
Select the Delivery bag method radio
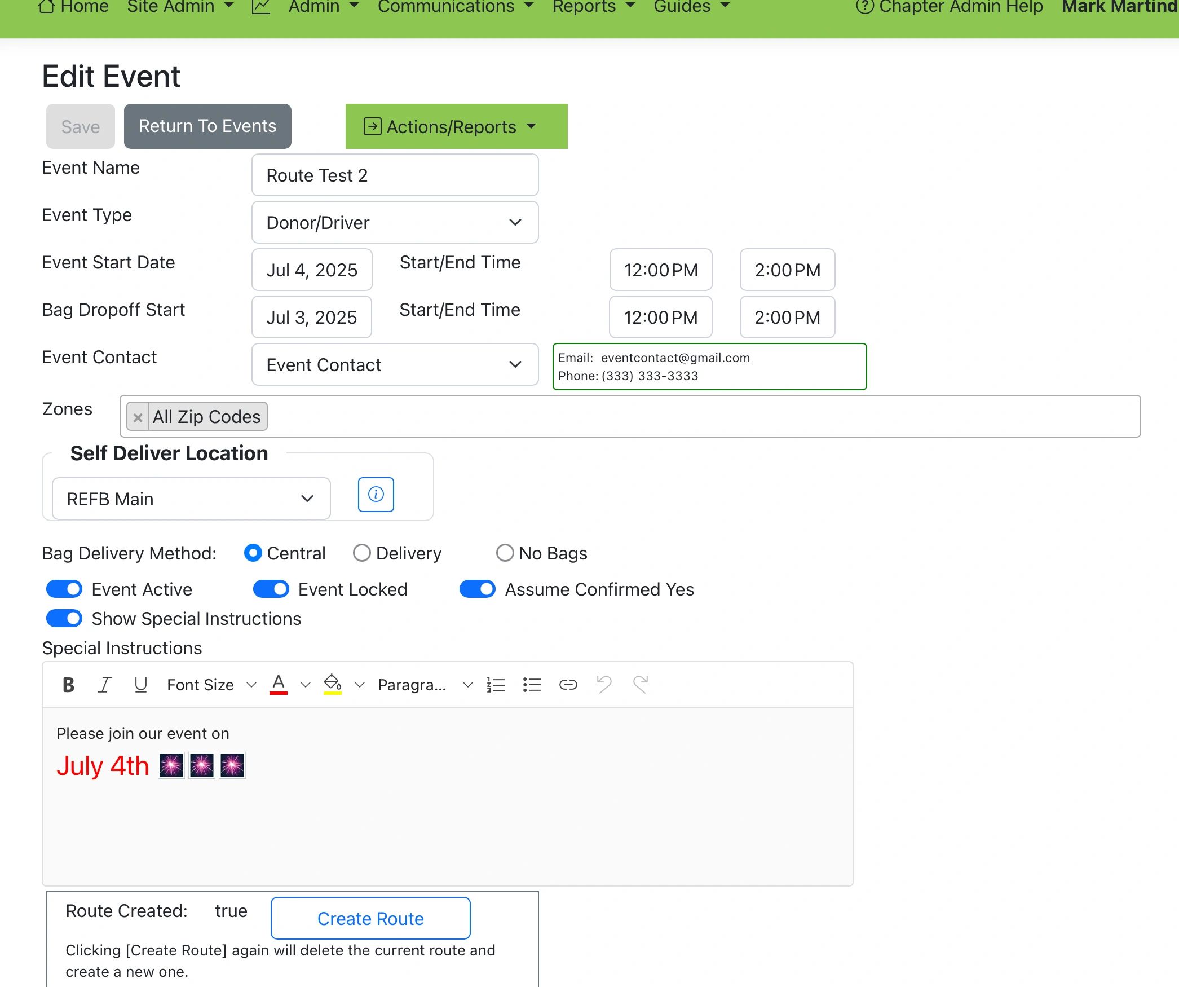362,553
